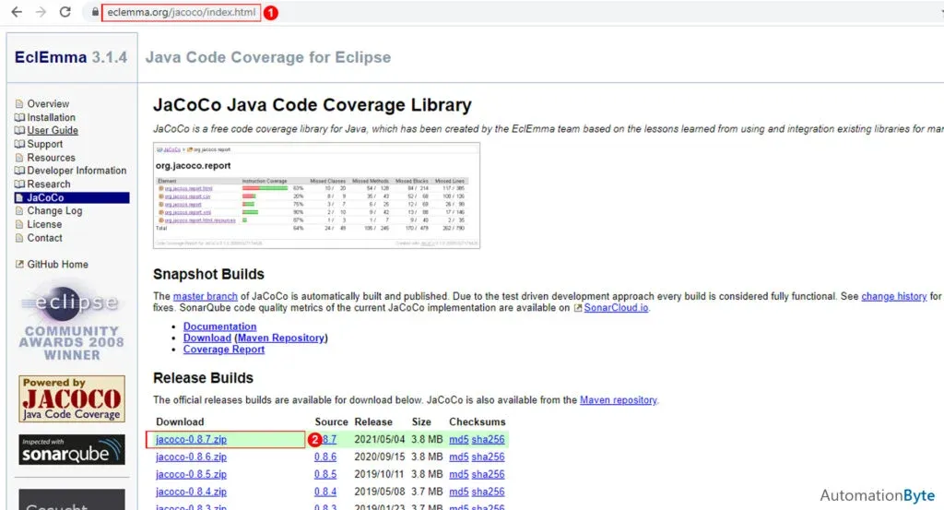Open the master branch link
Screen dimensions: 944x510
click(206, 296)
